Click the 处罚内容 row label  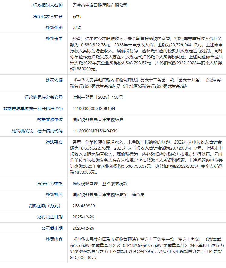tap(54, 239)
